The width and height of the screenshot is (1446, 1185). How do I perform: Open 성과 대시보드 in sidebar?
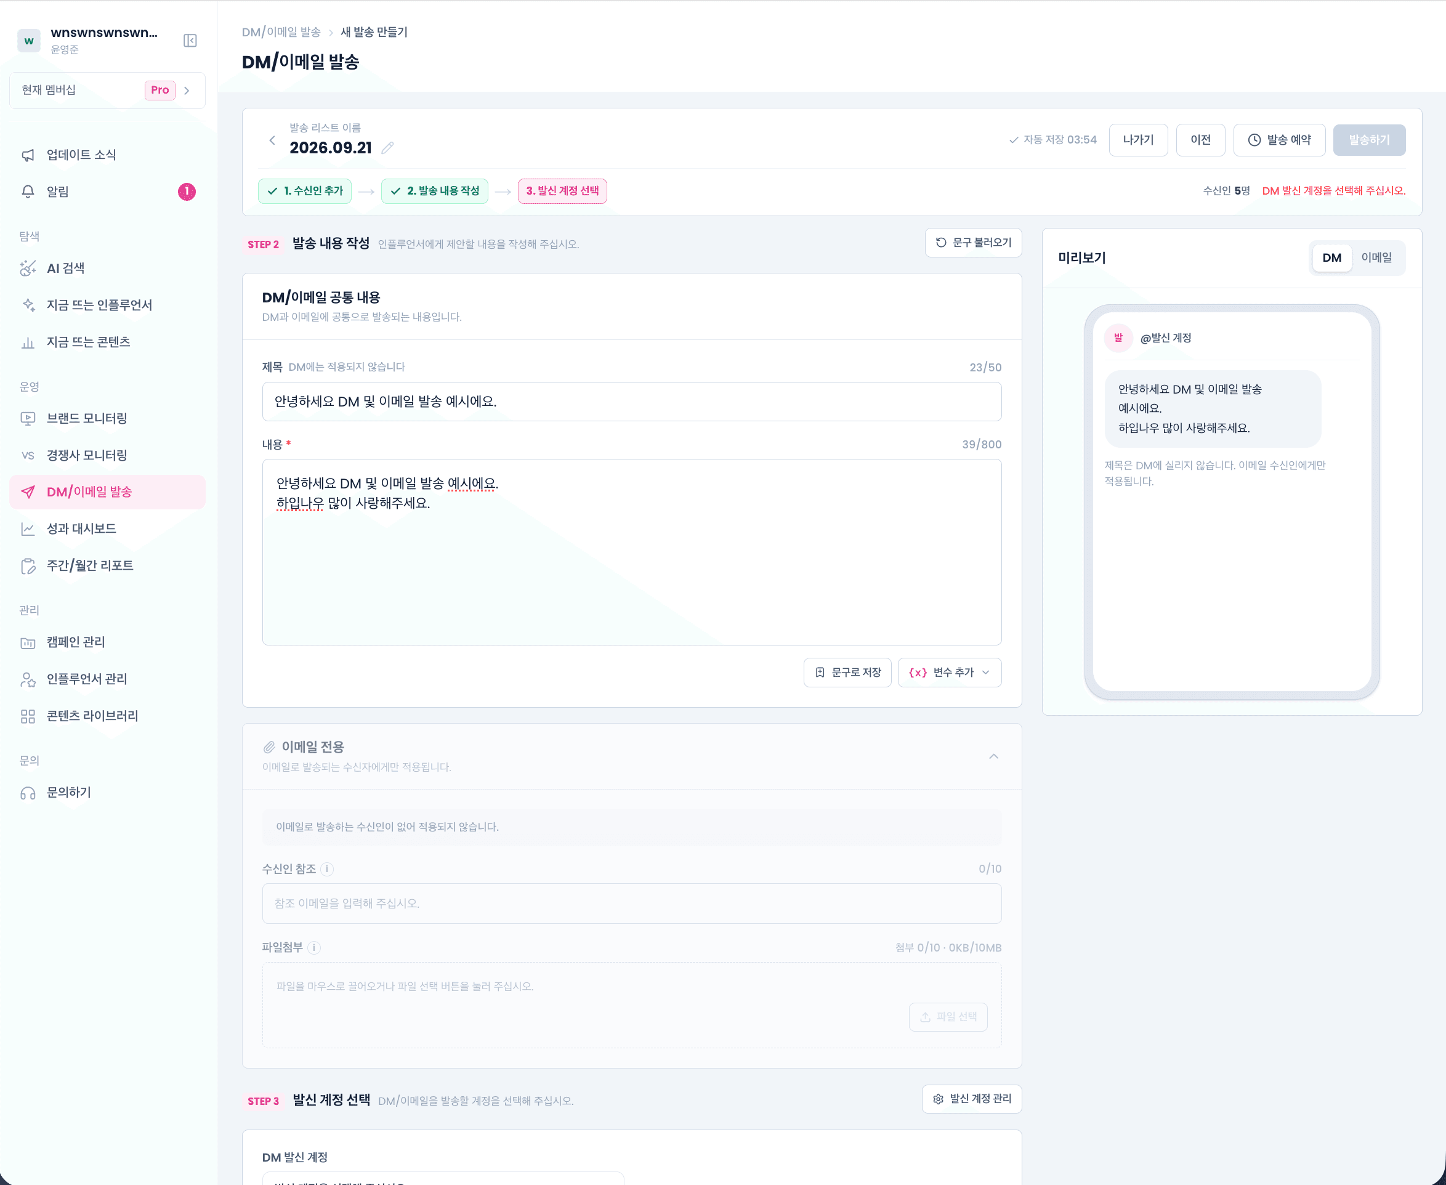(x=107, y=529)
